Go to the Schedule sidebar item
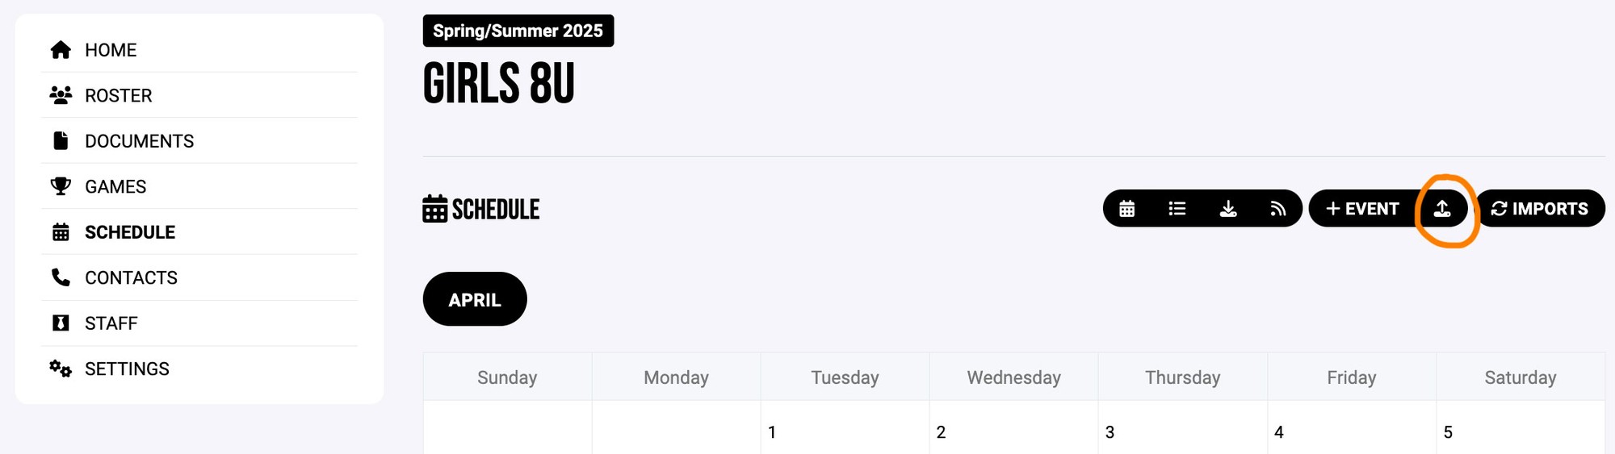The image size is (1615, 454). (x=129, y=232)
